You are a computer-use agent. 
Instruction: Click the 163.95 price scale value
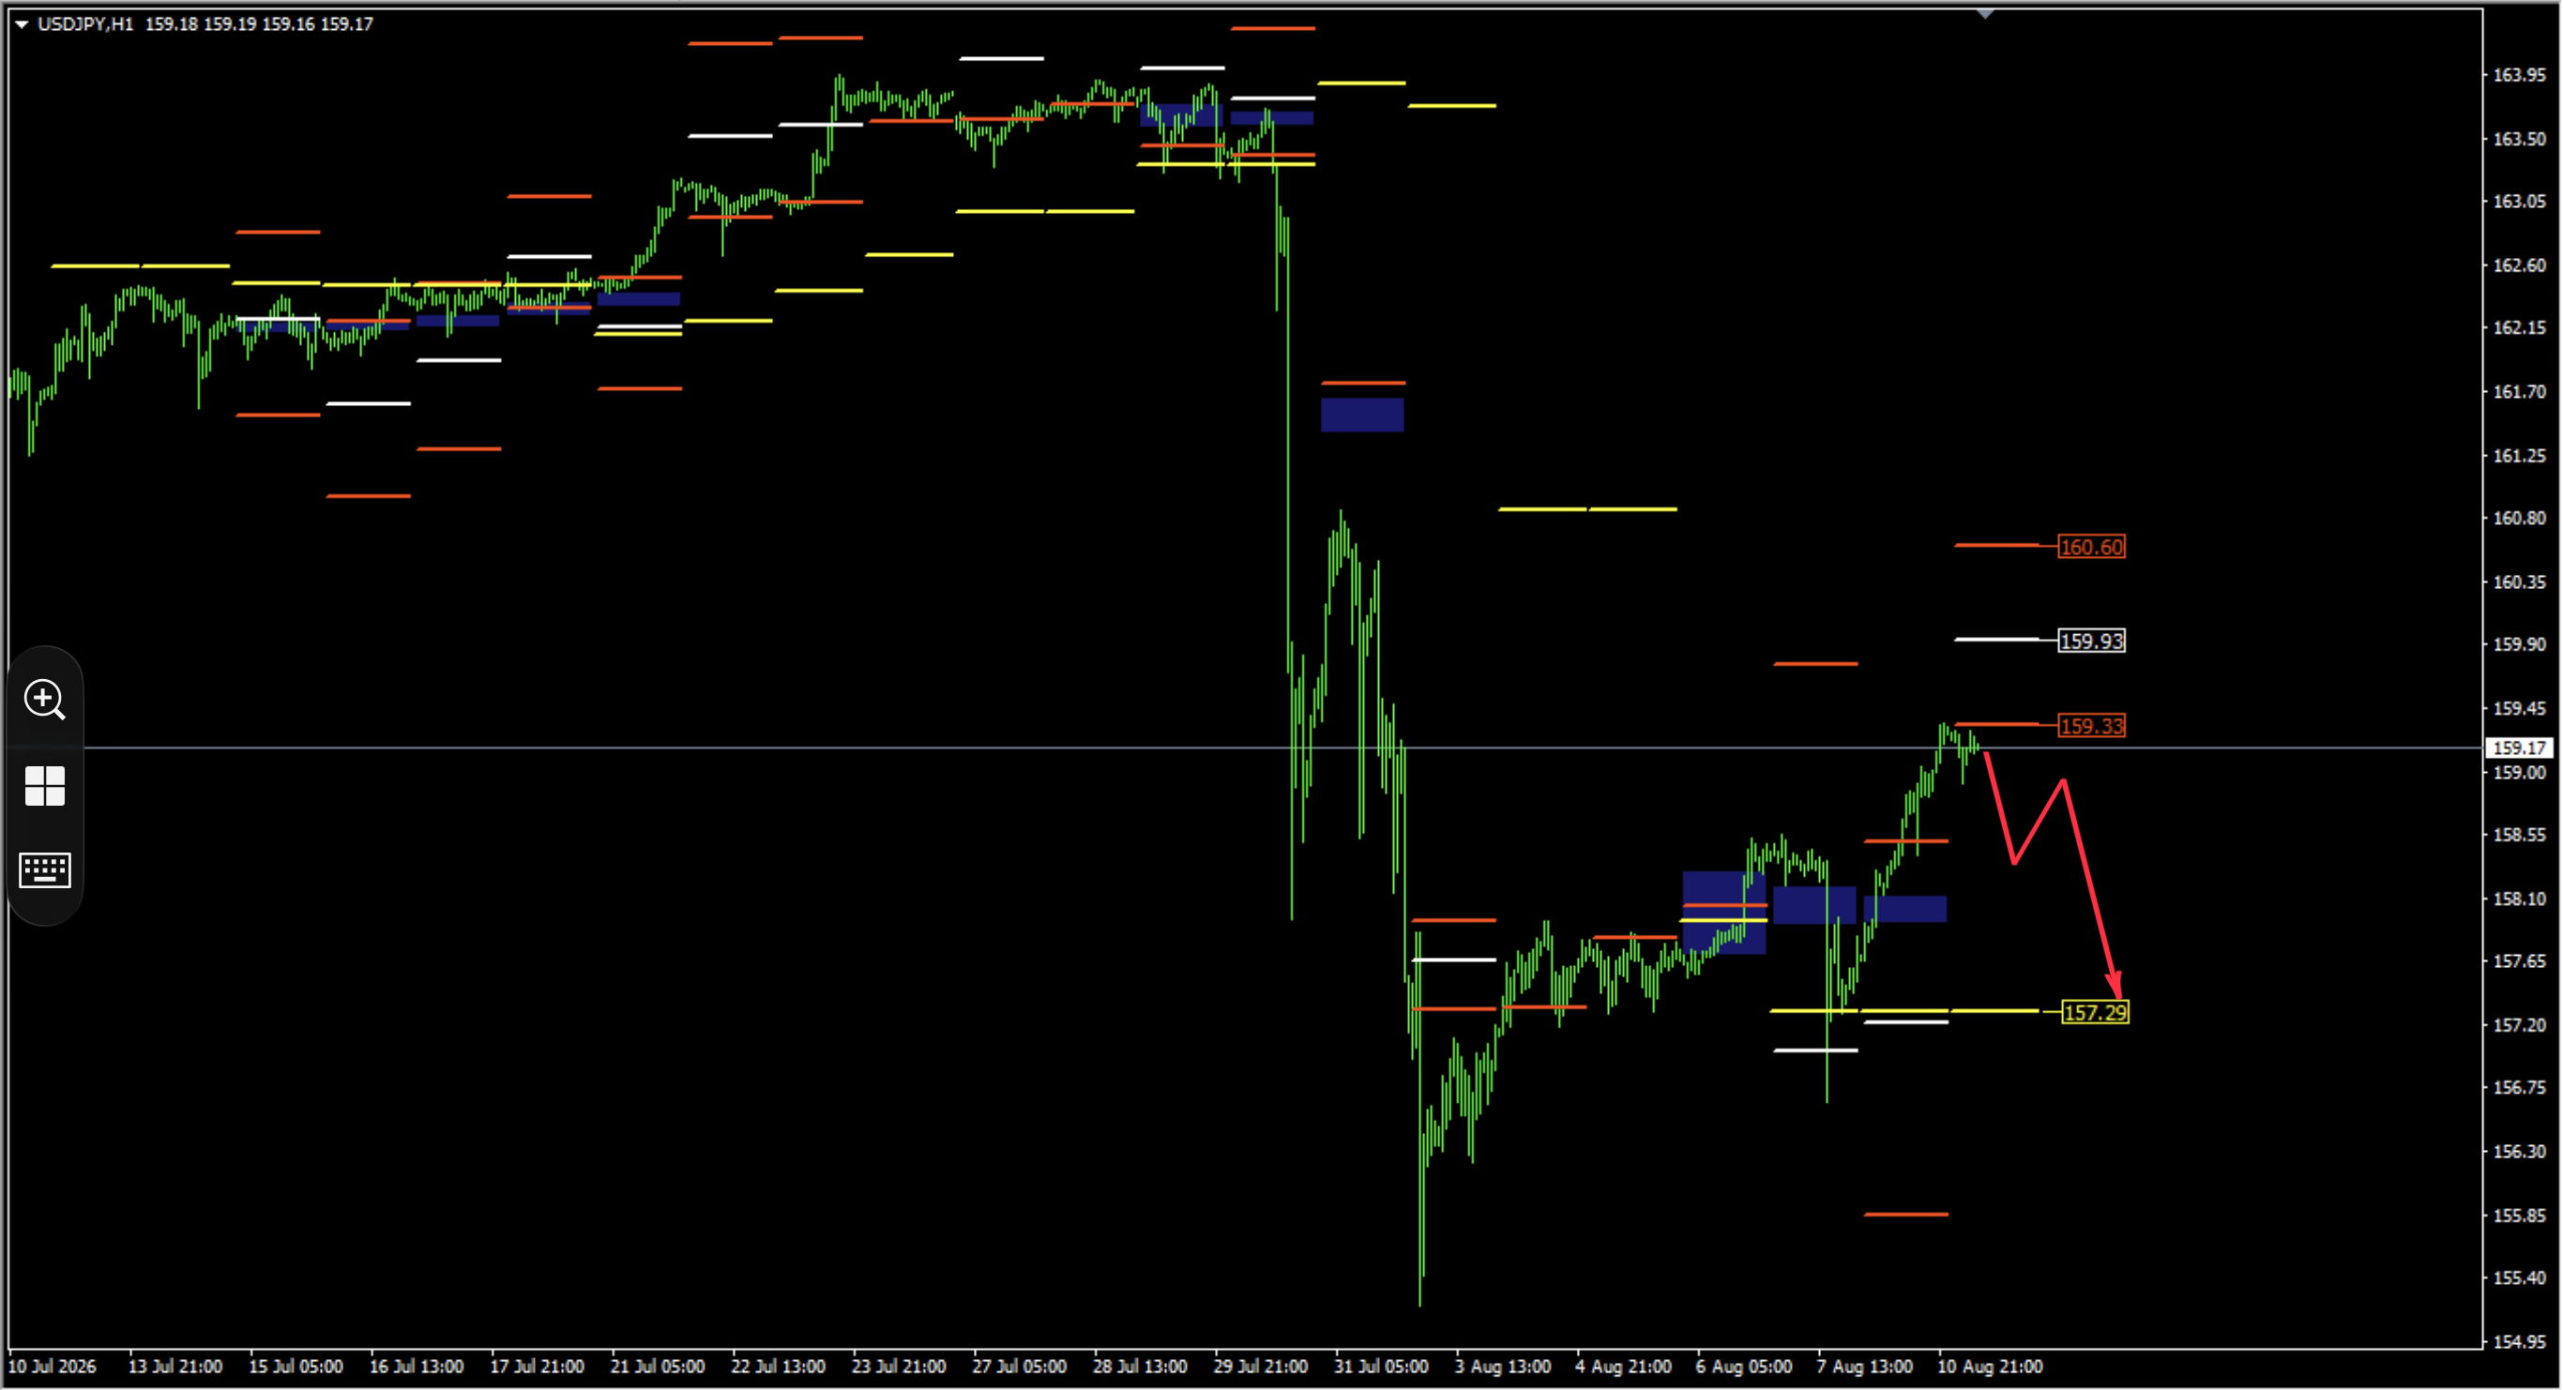pyautogui.click(x=2519, y=75)
